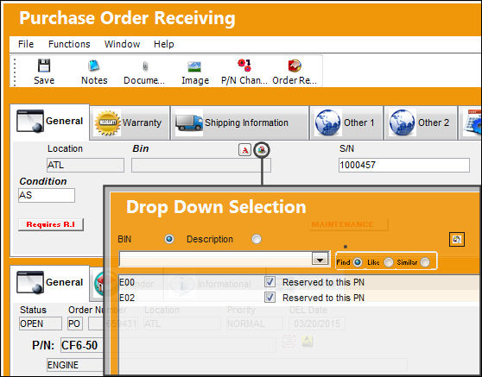Click the description field showing ENGINE
482x377 pixels.
[x=76, y=365]
